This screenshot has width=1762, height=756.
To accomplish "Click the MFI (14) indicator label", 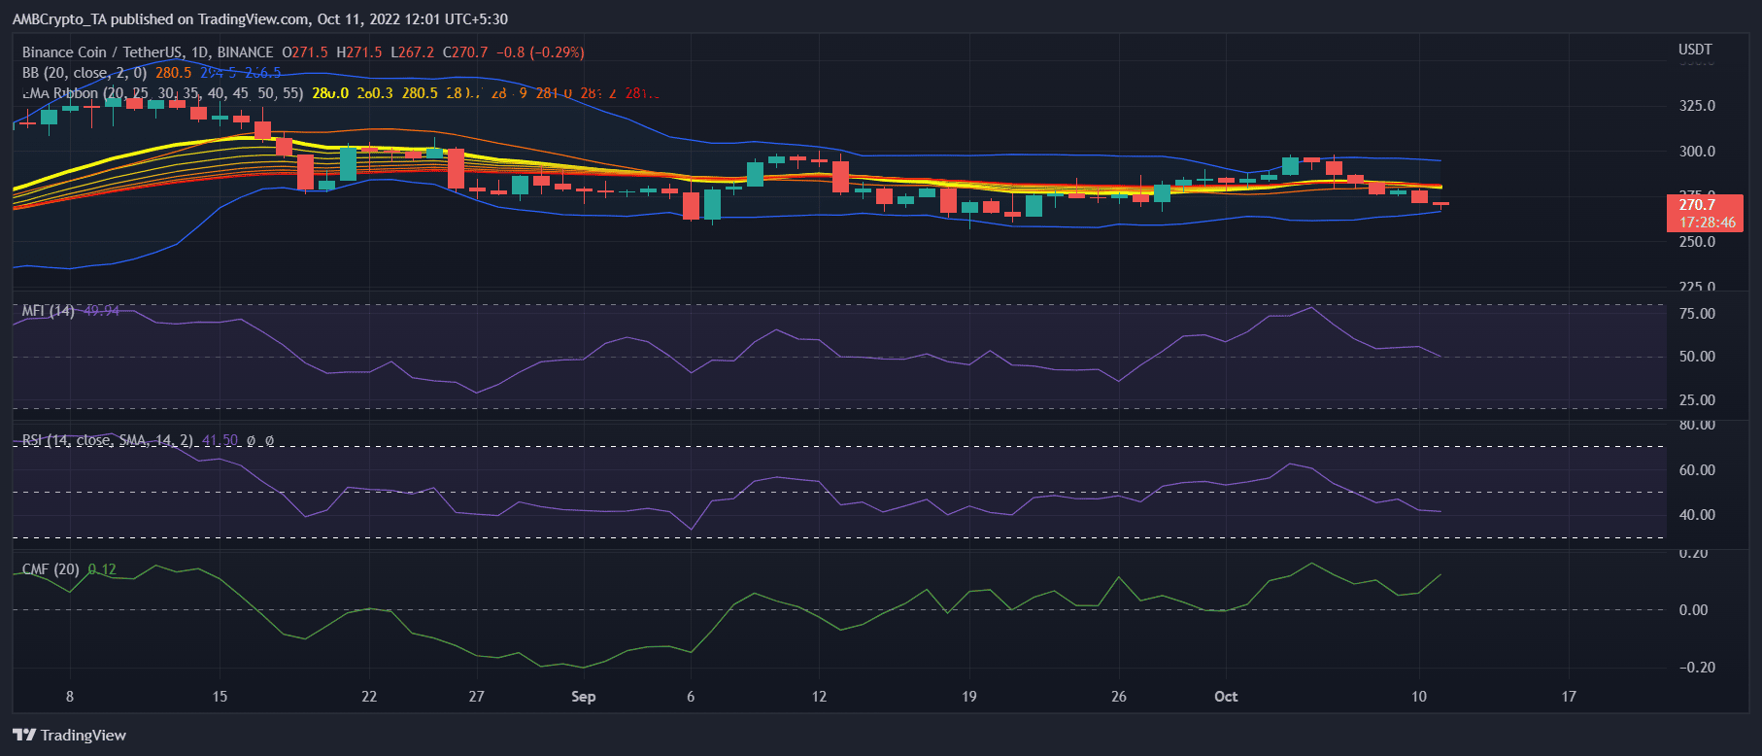I will [49, 311].
